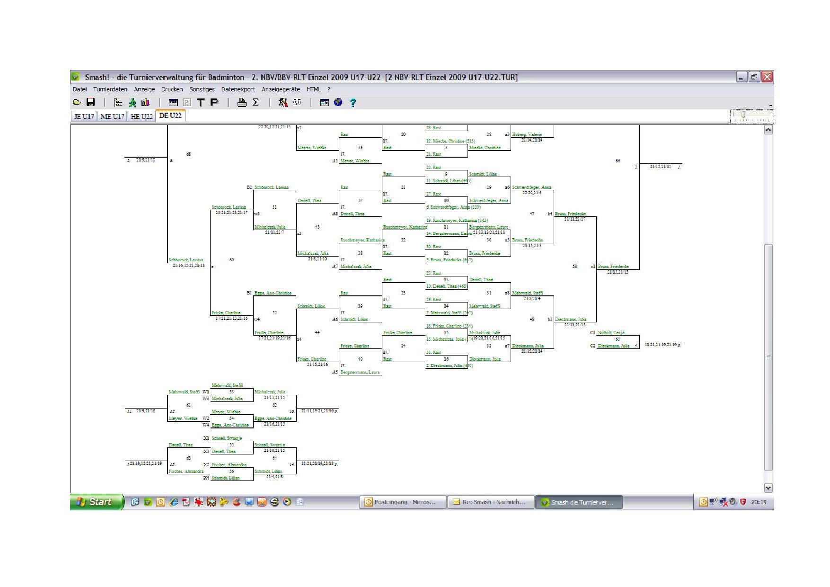The image size is (830, 587).
Task: Click the open folder toolbar icon
Action: click(x=77, y=102)
